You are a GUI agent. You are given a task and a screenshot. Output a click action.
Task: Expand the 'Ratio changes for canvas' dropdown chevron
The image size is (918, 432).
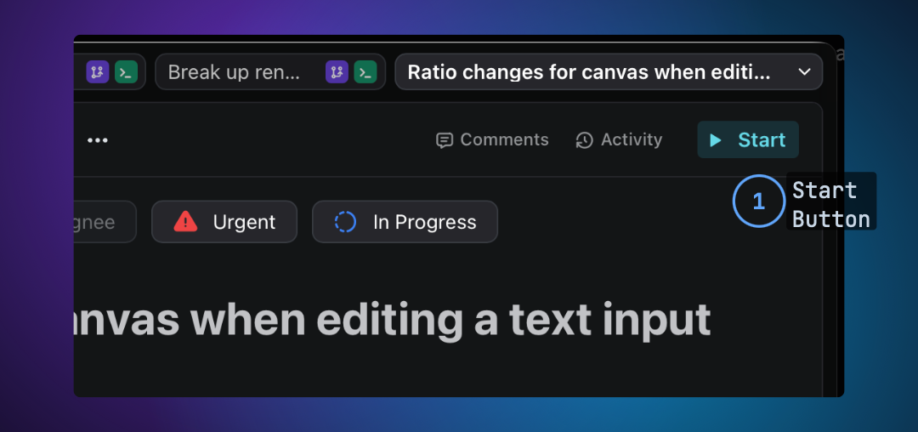click(x=804, y=72)
